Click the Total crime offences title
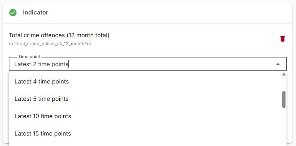The width and height of the screenshot is (296, 146). point(59,35)
